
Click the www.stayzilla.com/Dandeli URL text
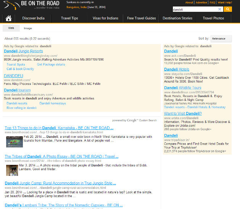pos(183,74)
